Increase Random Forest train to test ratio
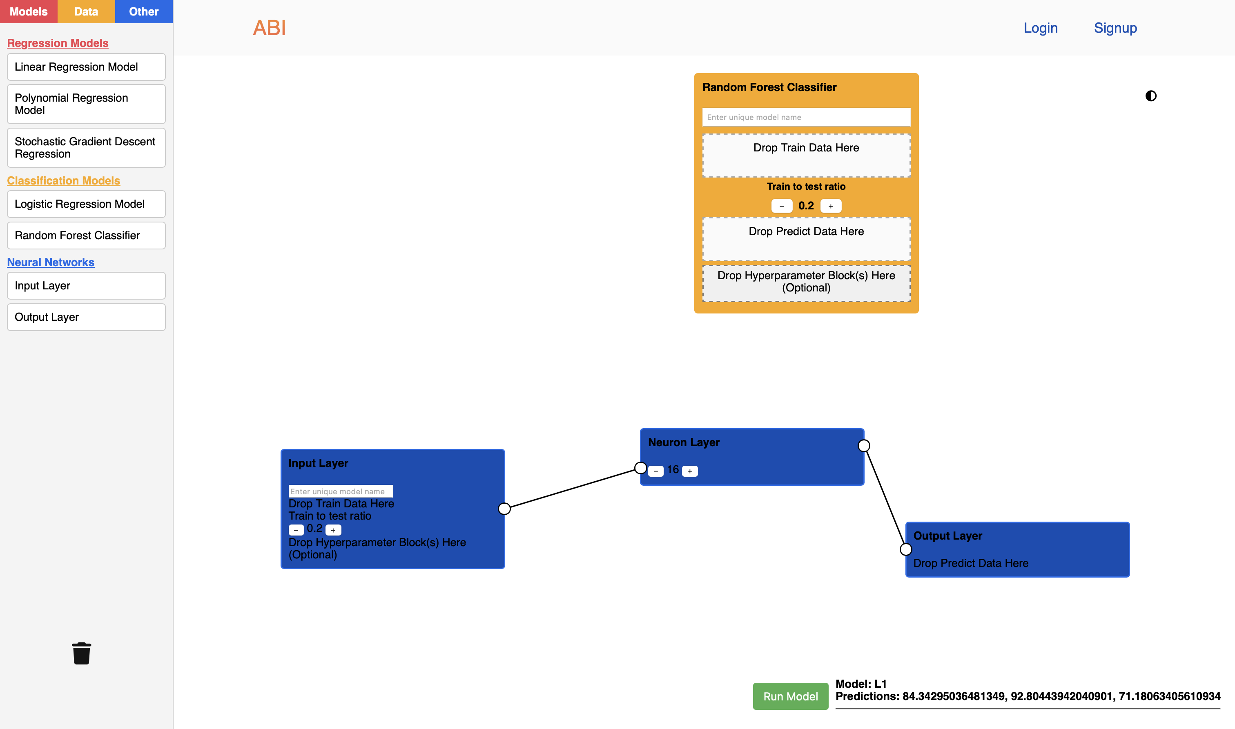The height and width of the screenshot is (729, 1235). pyautogui.click(x=831, y=206)
